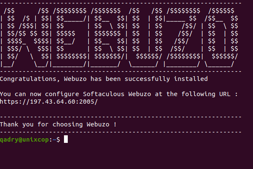Click the word Thank
The image size is (253, 169).
click(9, 124)
